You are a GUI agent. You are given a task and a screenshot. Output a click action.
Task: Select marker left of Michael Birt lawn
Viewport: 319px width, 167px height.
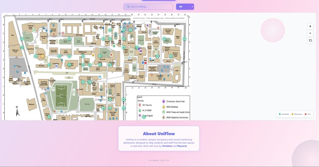[164, 39]
